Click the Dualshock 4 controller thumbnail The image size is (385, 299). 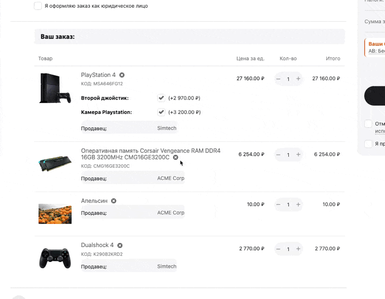(55, 258)
